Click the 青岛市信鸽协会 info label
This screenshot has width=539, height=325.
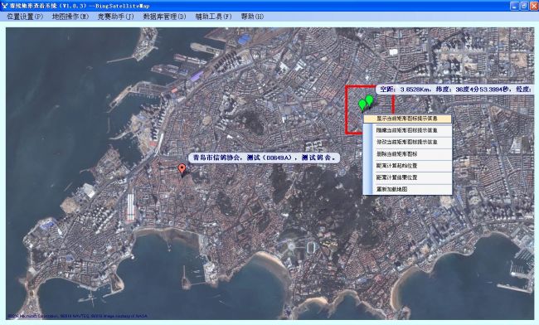(264, 158)
